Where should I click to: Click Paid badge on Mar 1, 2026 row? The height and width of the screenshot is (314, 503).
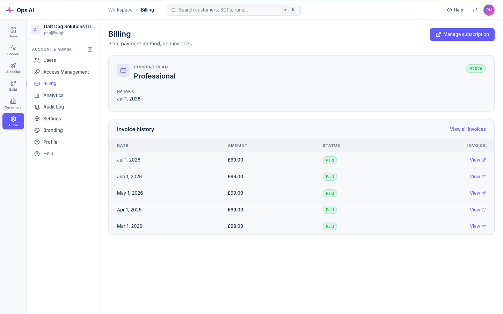tap(330, 226)
